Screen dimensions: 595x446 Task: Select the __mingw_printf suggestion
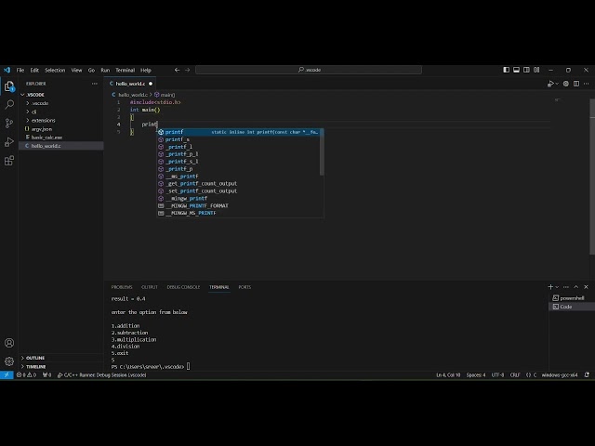click(x=240, y=198)
